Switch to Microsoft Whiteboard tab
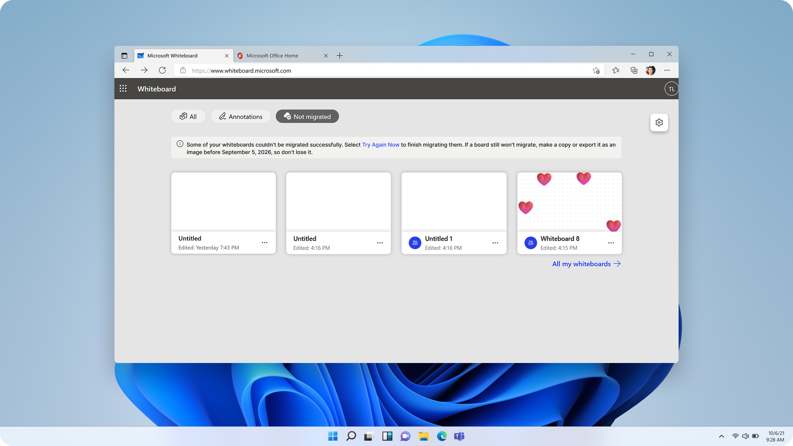The width and height of the screenshot is (793, 446). pyautogui.click(x=184, y=56)
